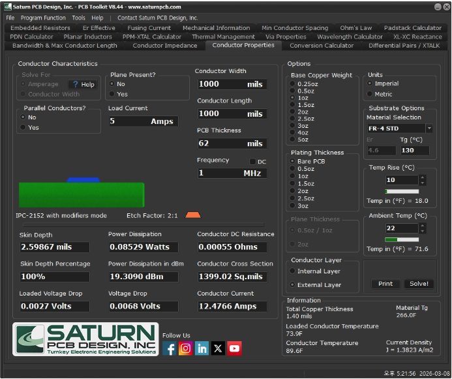Click the Conductor Length input field
Screen dimensions: 452x379
tap(232, 114)
